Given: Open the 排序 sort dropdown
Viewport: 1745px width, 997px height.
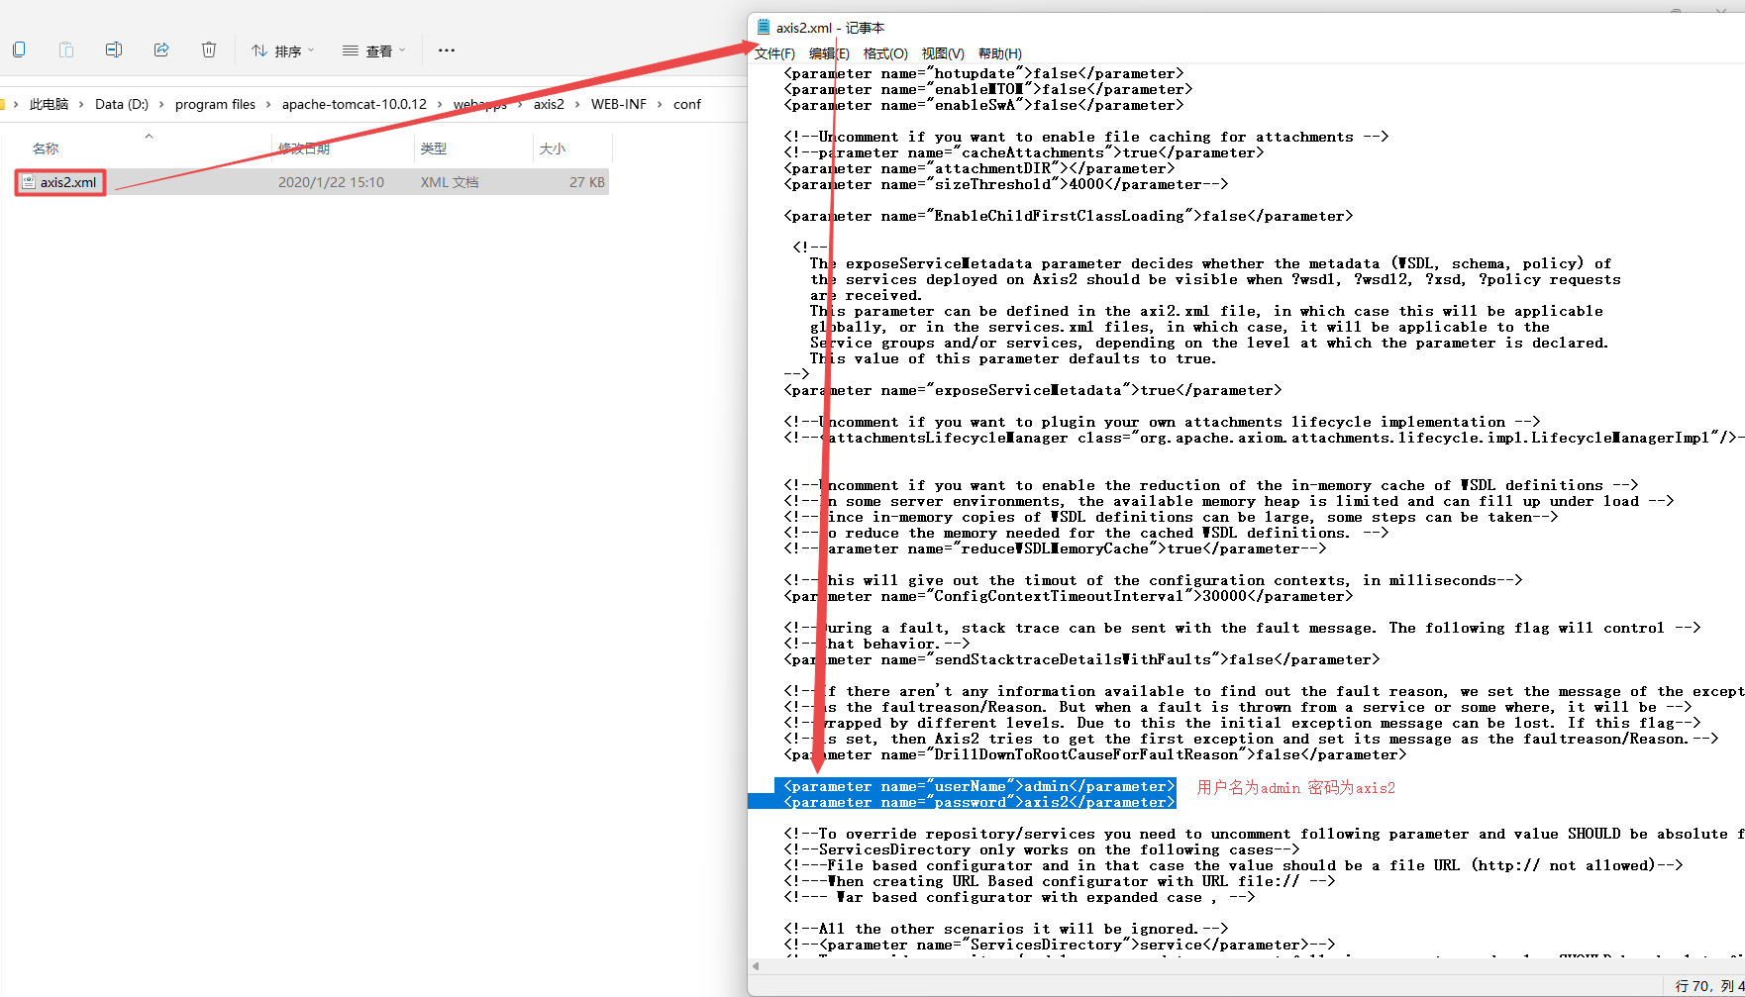Looking at the screenshot, I should pos(283,50).
